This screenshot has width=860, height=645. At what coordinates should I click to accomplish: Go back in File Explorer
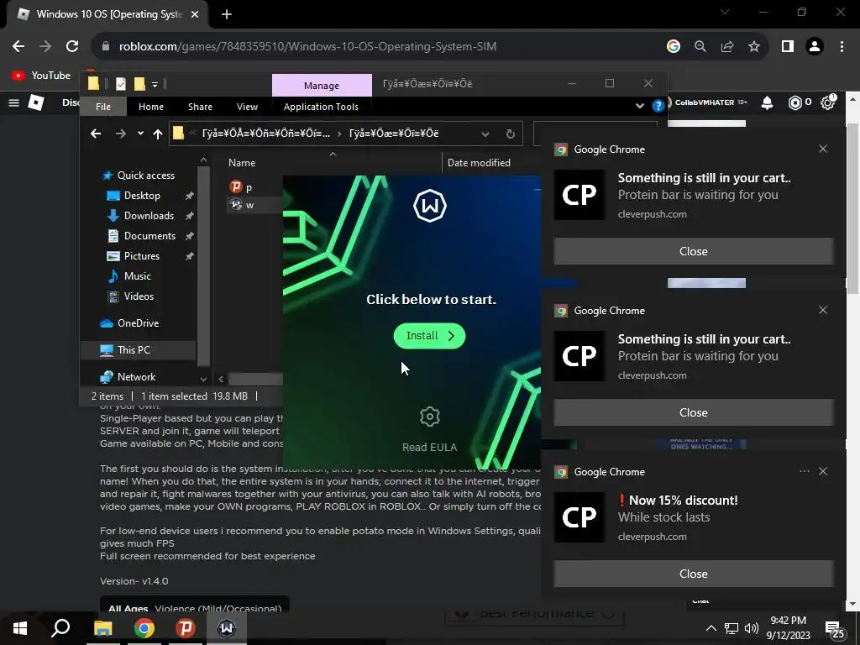(96, 134)
